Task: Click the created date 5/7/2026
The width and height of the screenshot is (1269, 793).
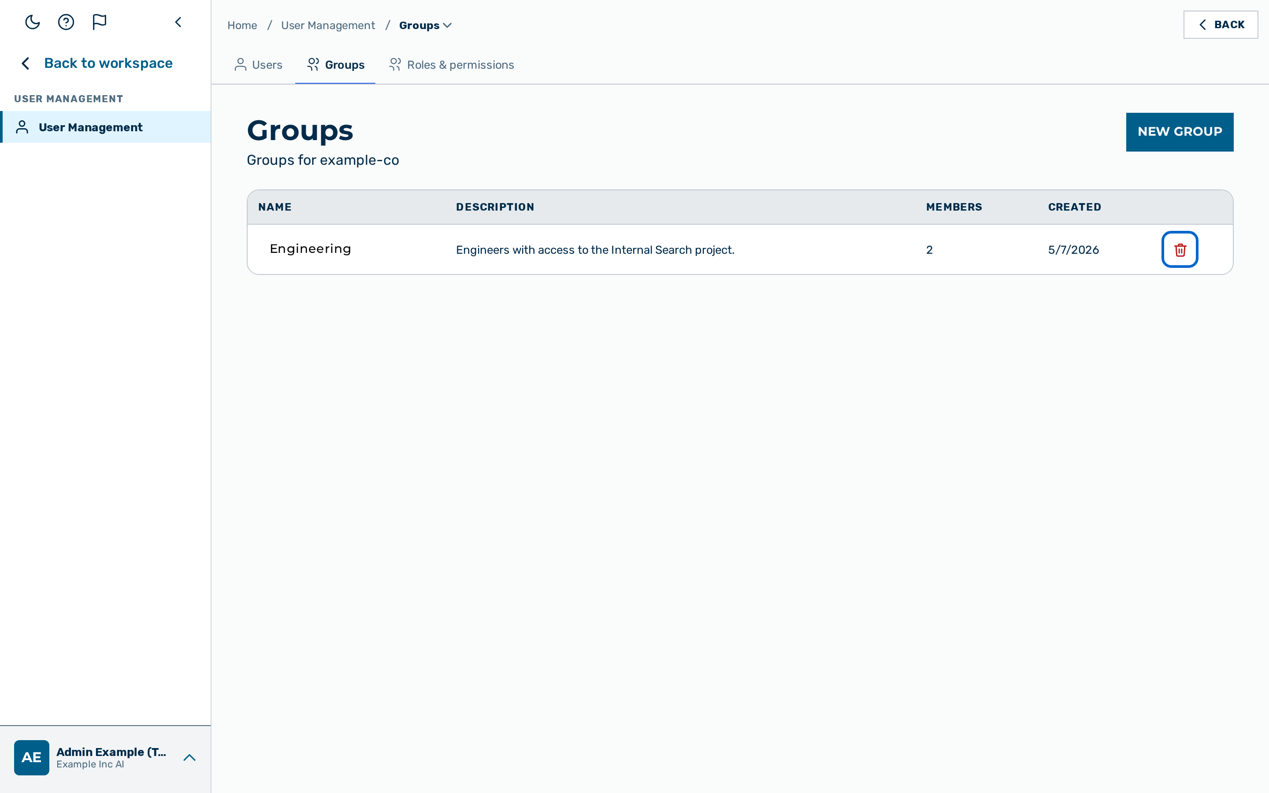Action: pyautogui.click(x=1073, y=250)
